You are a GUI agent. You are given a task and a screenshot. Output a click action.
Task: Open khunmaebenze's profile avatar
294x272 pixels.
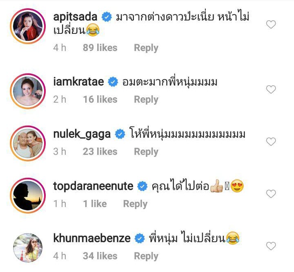point(28,247)
